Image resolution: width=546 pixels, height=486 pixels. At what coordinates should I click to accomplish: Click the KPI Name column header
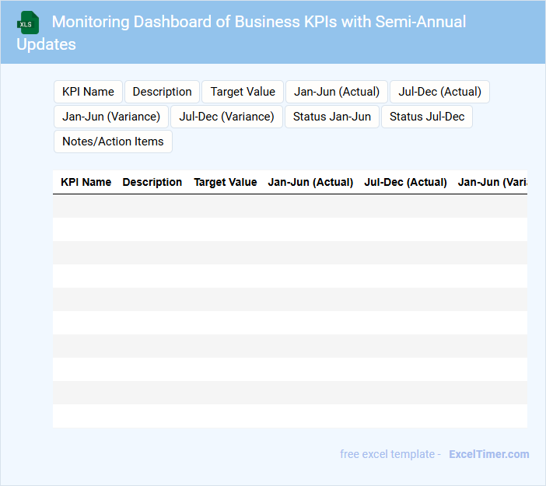[x=86, y=182]
